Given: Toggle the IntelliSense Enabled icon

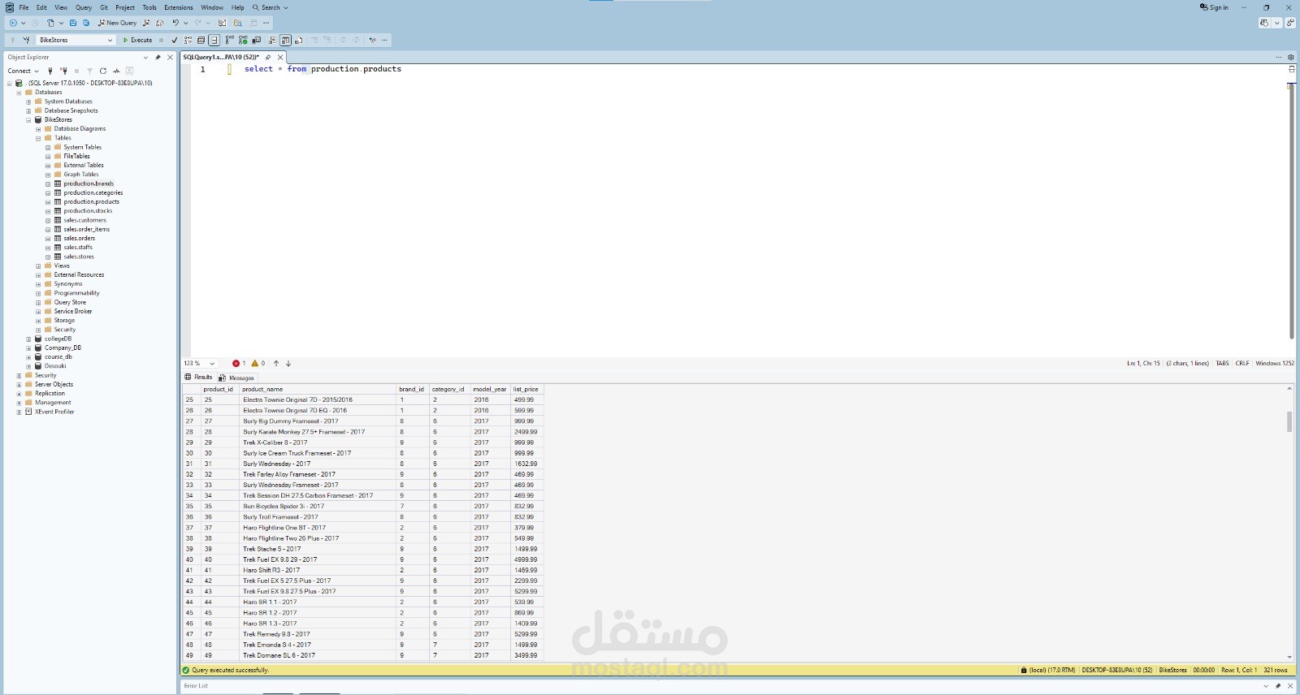Looking at the screenshot, I should (214, 40).
